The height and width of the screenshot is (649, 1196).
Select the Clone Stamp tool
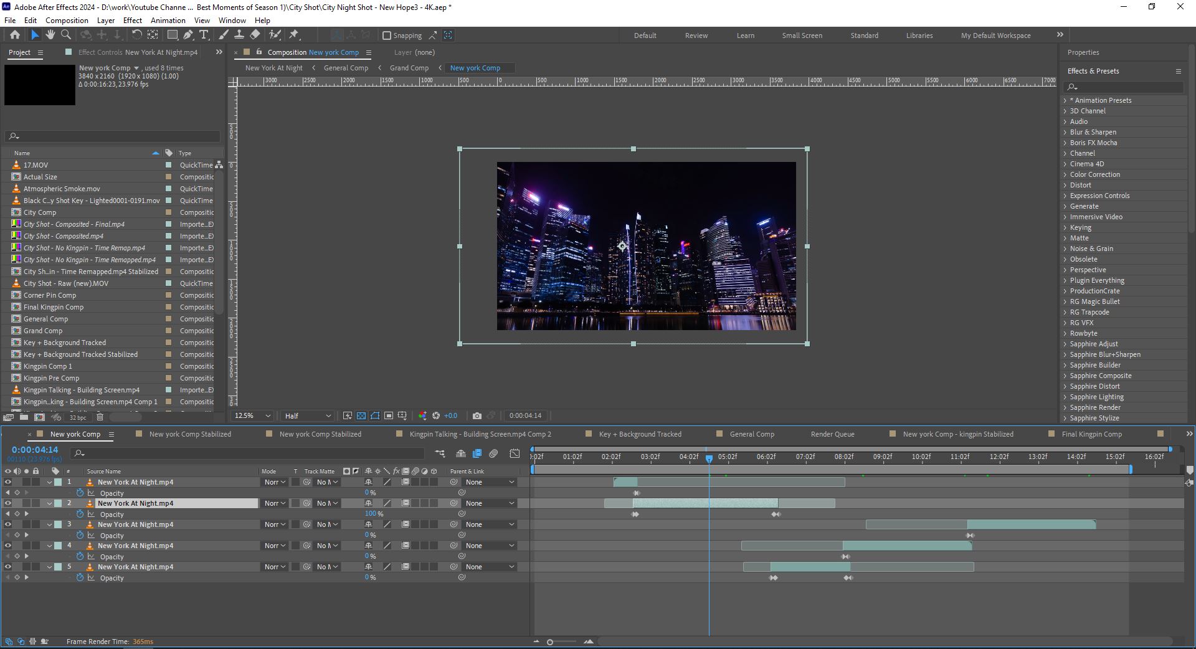240,36
